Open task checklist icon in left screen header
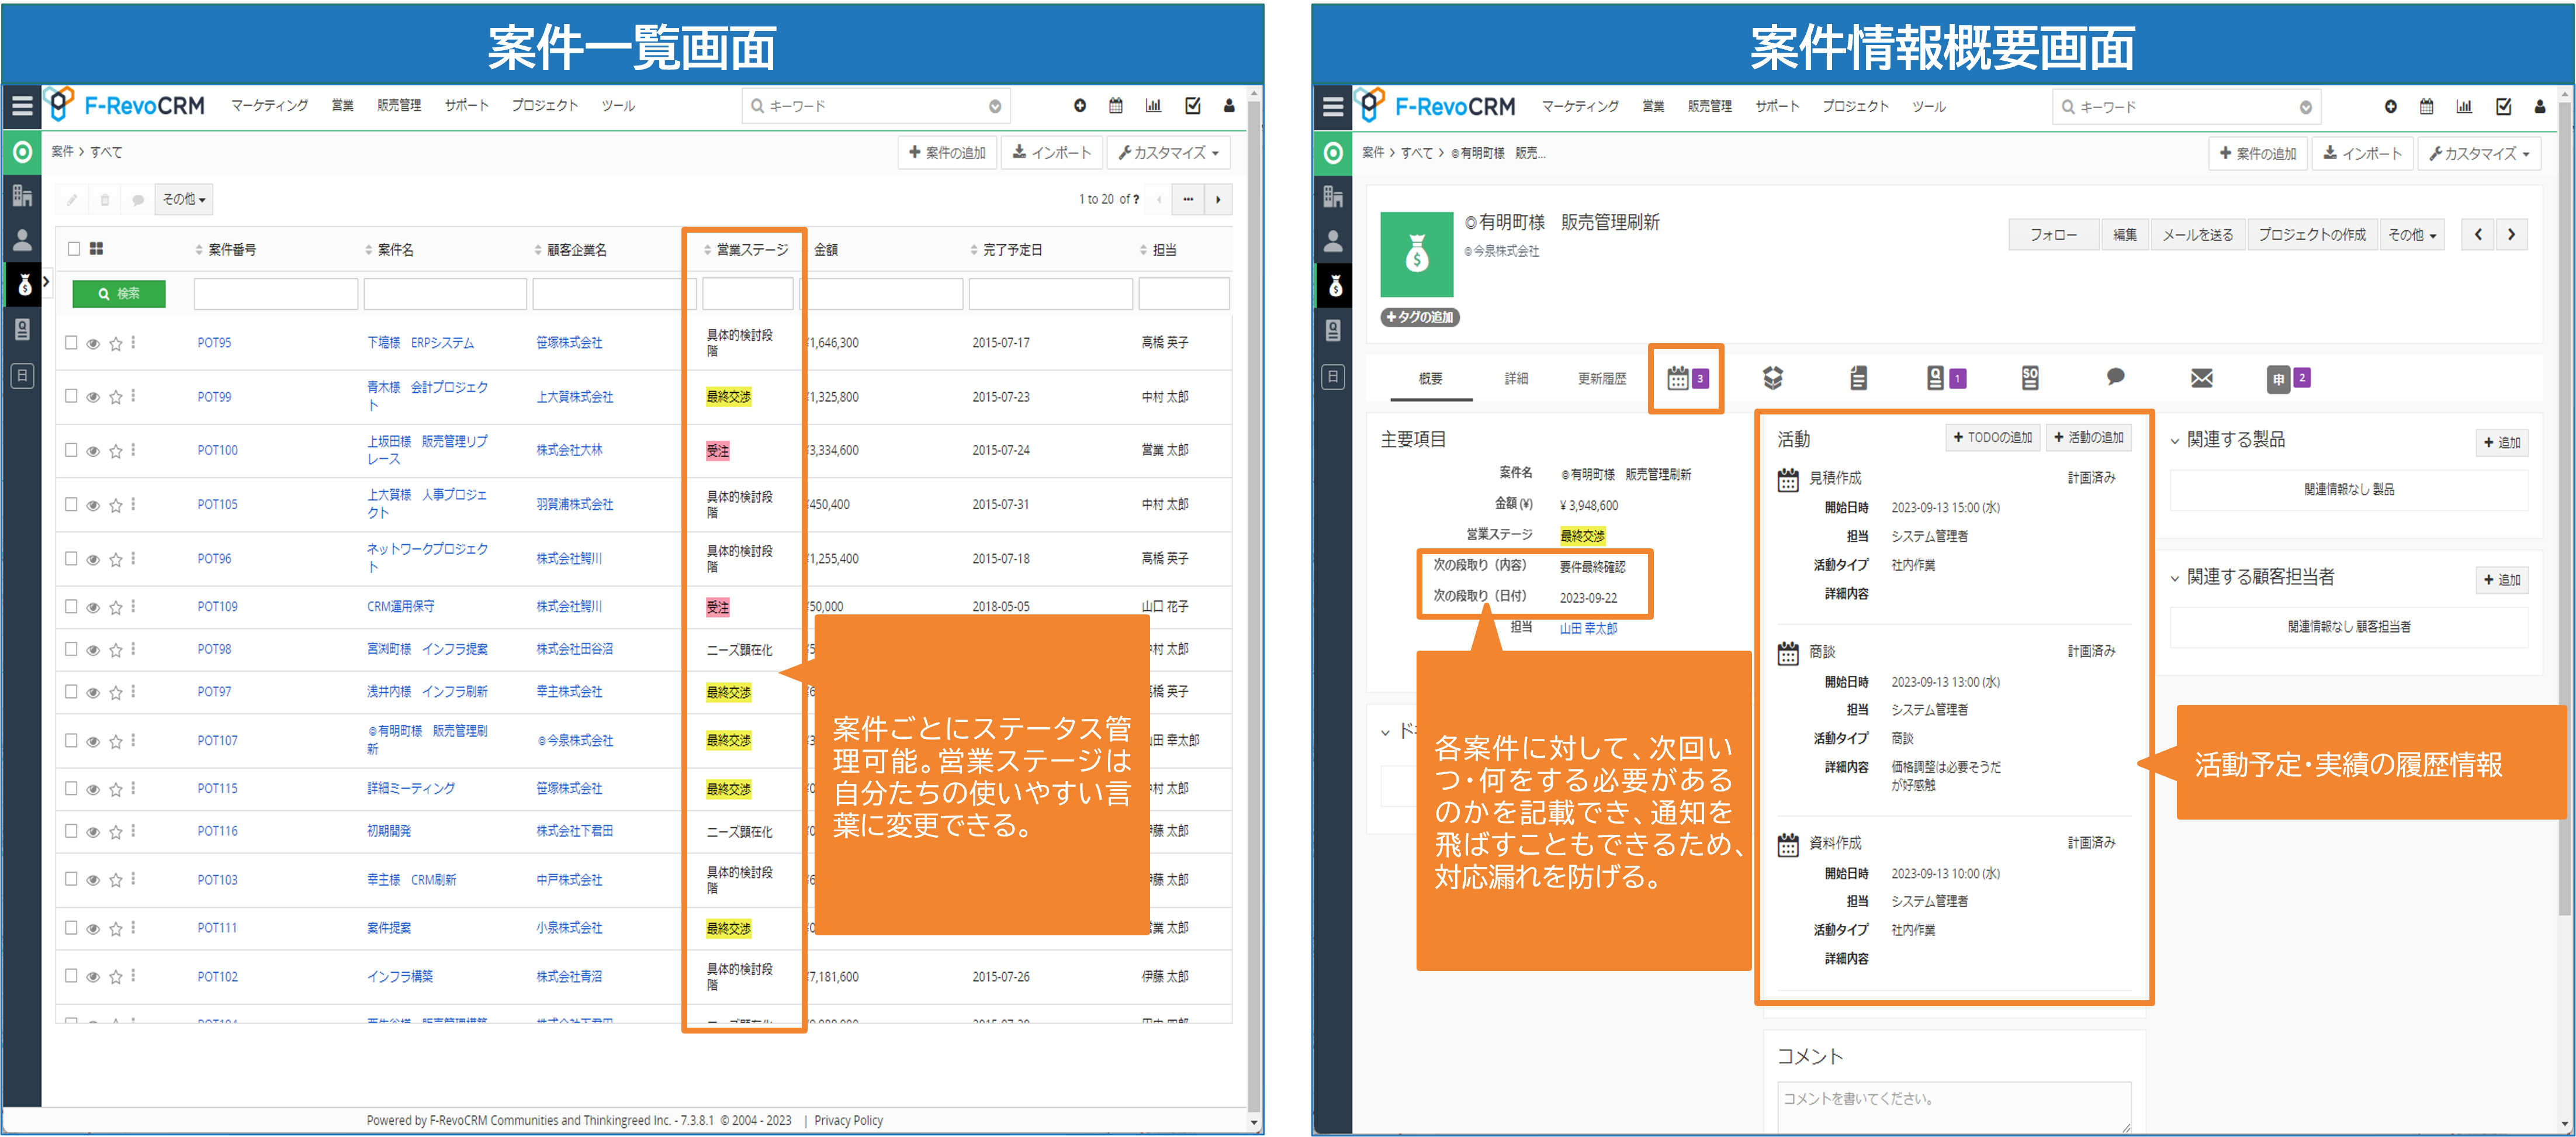This screenshot has height=1137, width=2576. [1192, 105]
